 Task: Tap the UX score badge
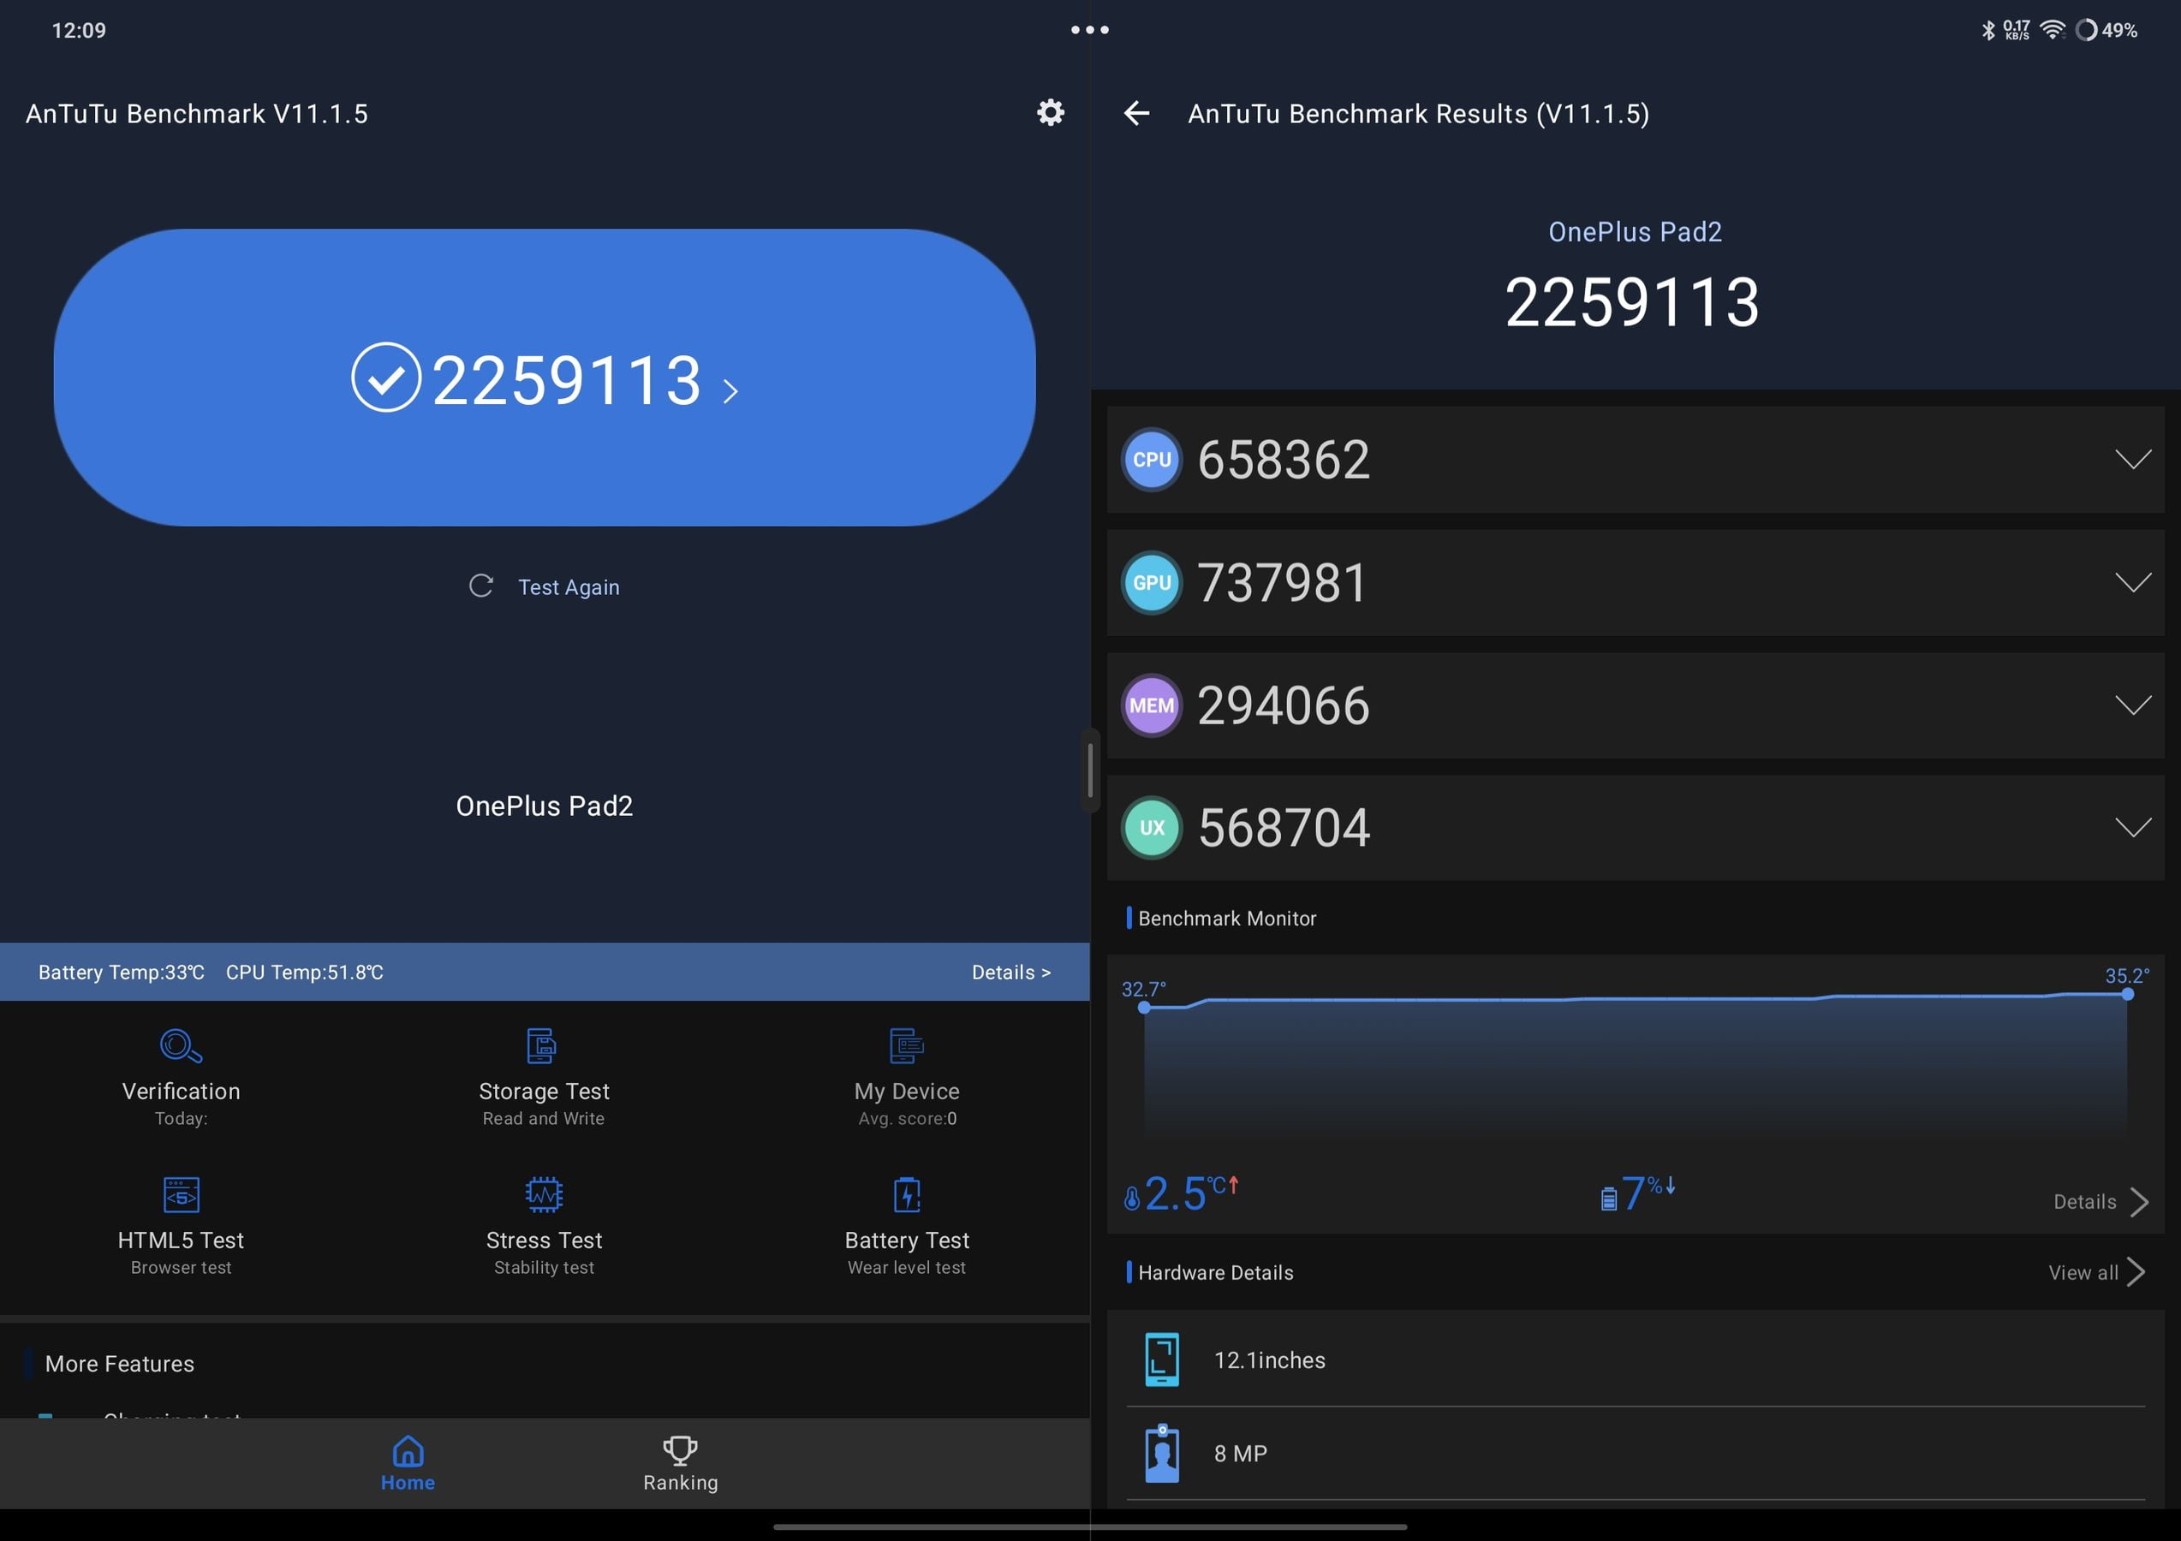click(1151, 828)
